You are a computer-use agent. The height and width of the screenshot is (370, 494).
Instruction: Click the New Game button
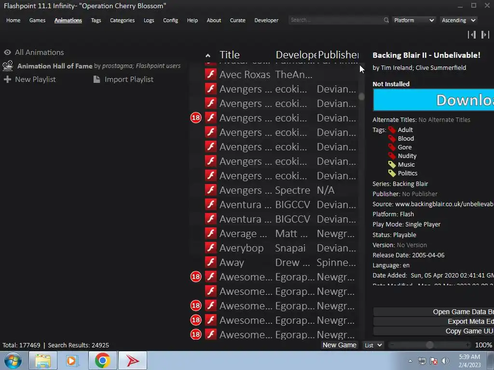(339, 345)
